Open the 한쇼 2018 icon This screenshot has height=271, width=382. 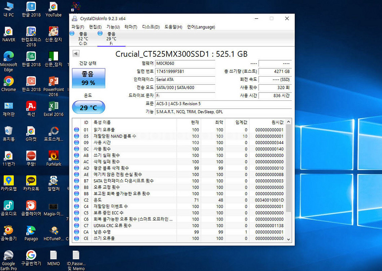(31, 84)
